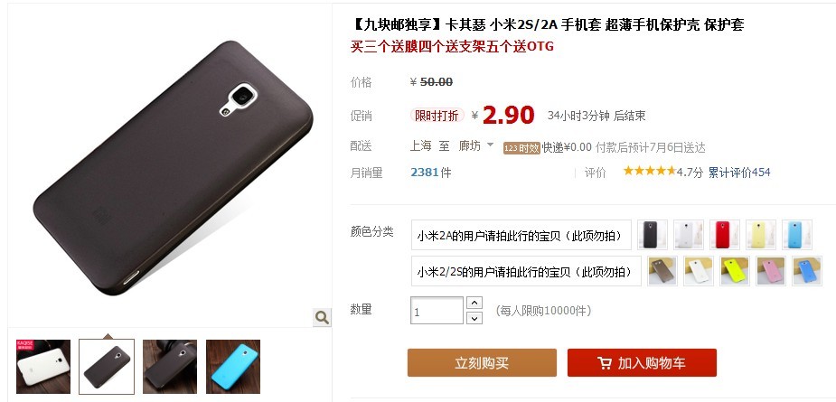The width and height of the screenshot is (836, 402).
Task: Open the 廊坊 delivery destination dropdown
Action: click(x=476, y=146)
